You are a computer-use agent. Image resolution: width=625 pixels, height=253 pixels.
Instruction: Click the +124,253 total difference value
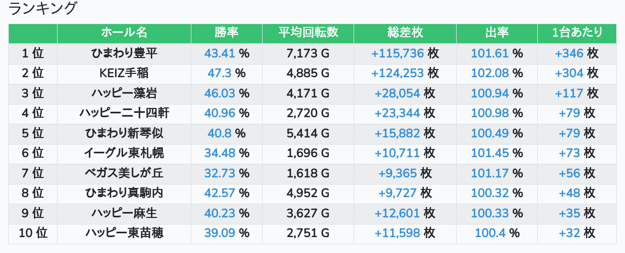[398, 73]
